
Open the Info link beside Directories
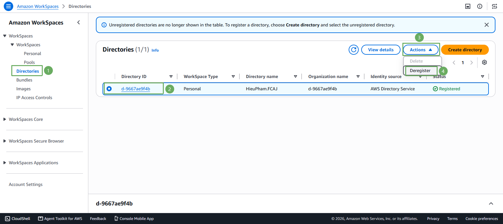[x=155, y=50]
